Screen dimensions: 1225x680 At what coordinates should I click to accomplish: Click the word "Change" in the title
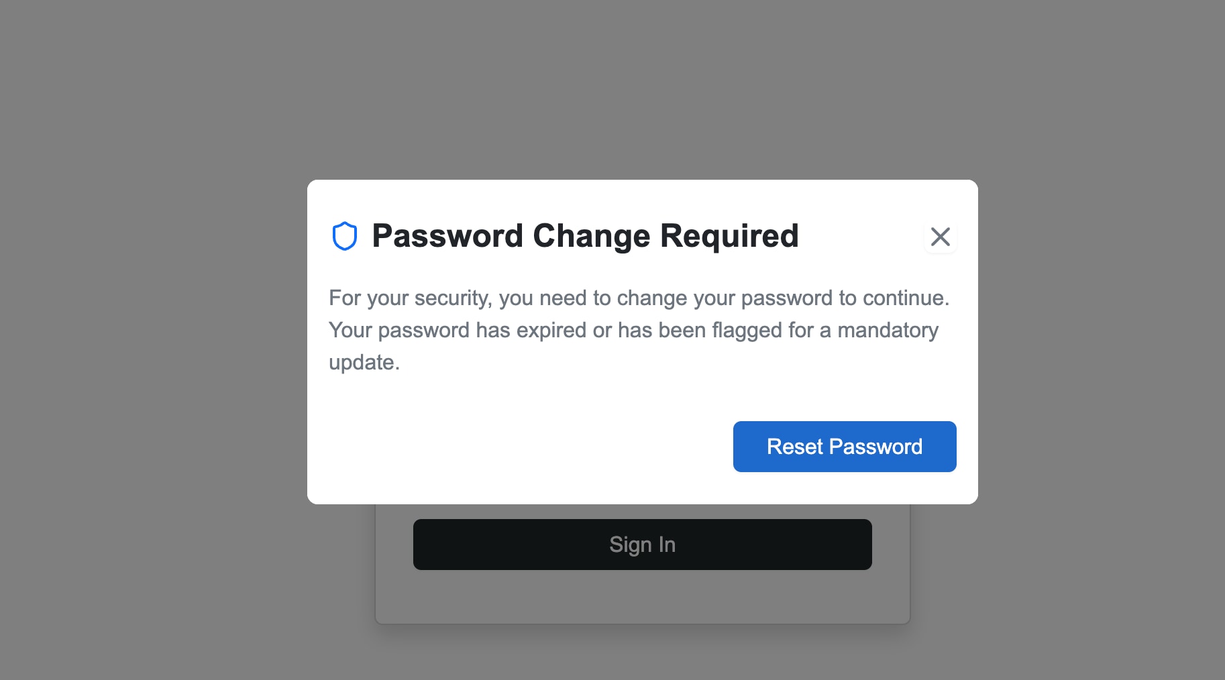[x=591, y=236]
